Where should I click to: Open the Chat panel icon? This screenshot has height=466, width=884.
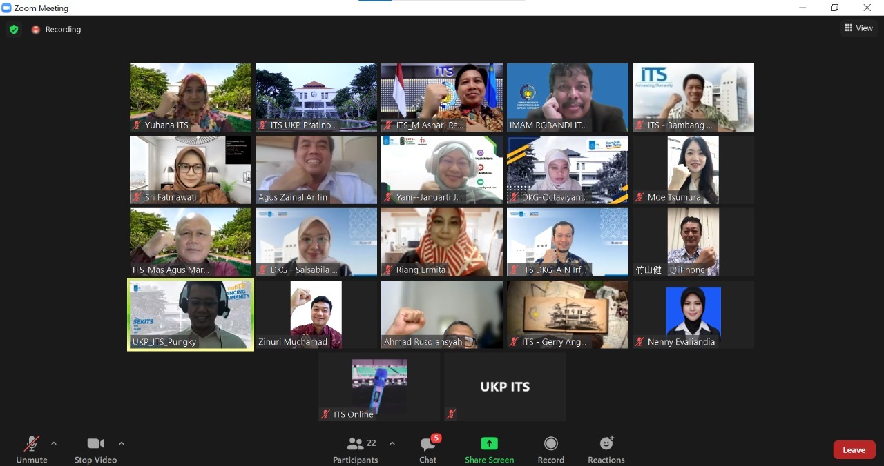coord(427,443)
